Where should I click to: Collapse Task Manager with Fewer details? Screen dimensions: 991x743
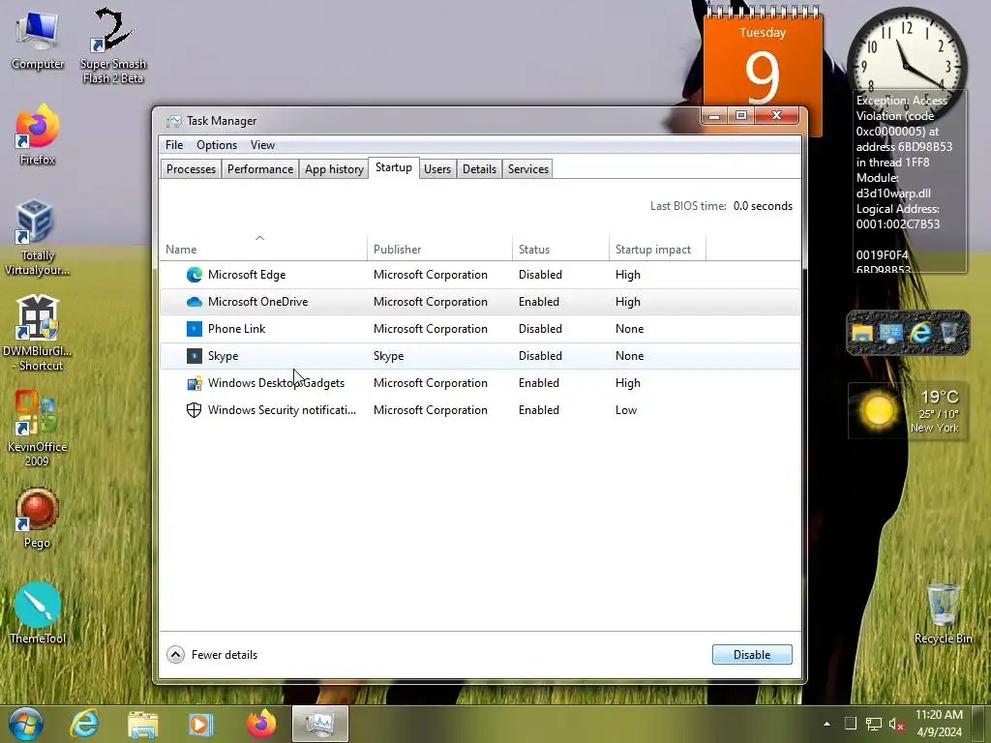tap(212, 655)
